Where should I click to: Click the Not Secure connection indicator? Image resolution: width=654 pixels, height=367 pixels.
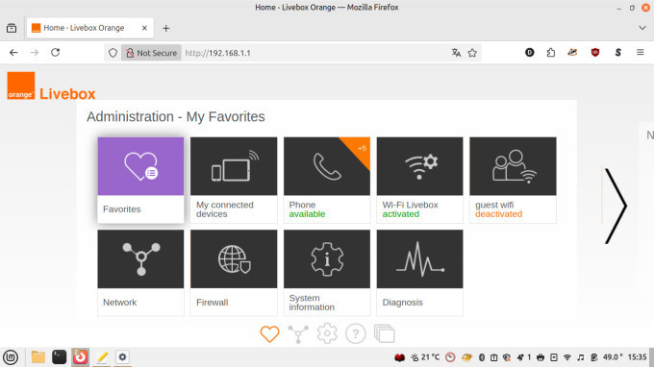[x=151, y=53]
